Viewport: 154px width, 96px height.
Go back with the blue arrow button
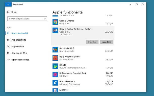coord(8,4)
